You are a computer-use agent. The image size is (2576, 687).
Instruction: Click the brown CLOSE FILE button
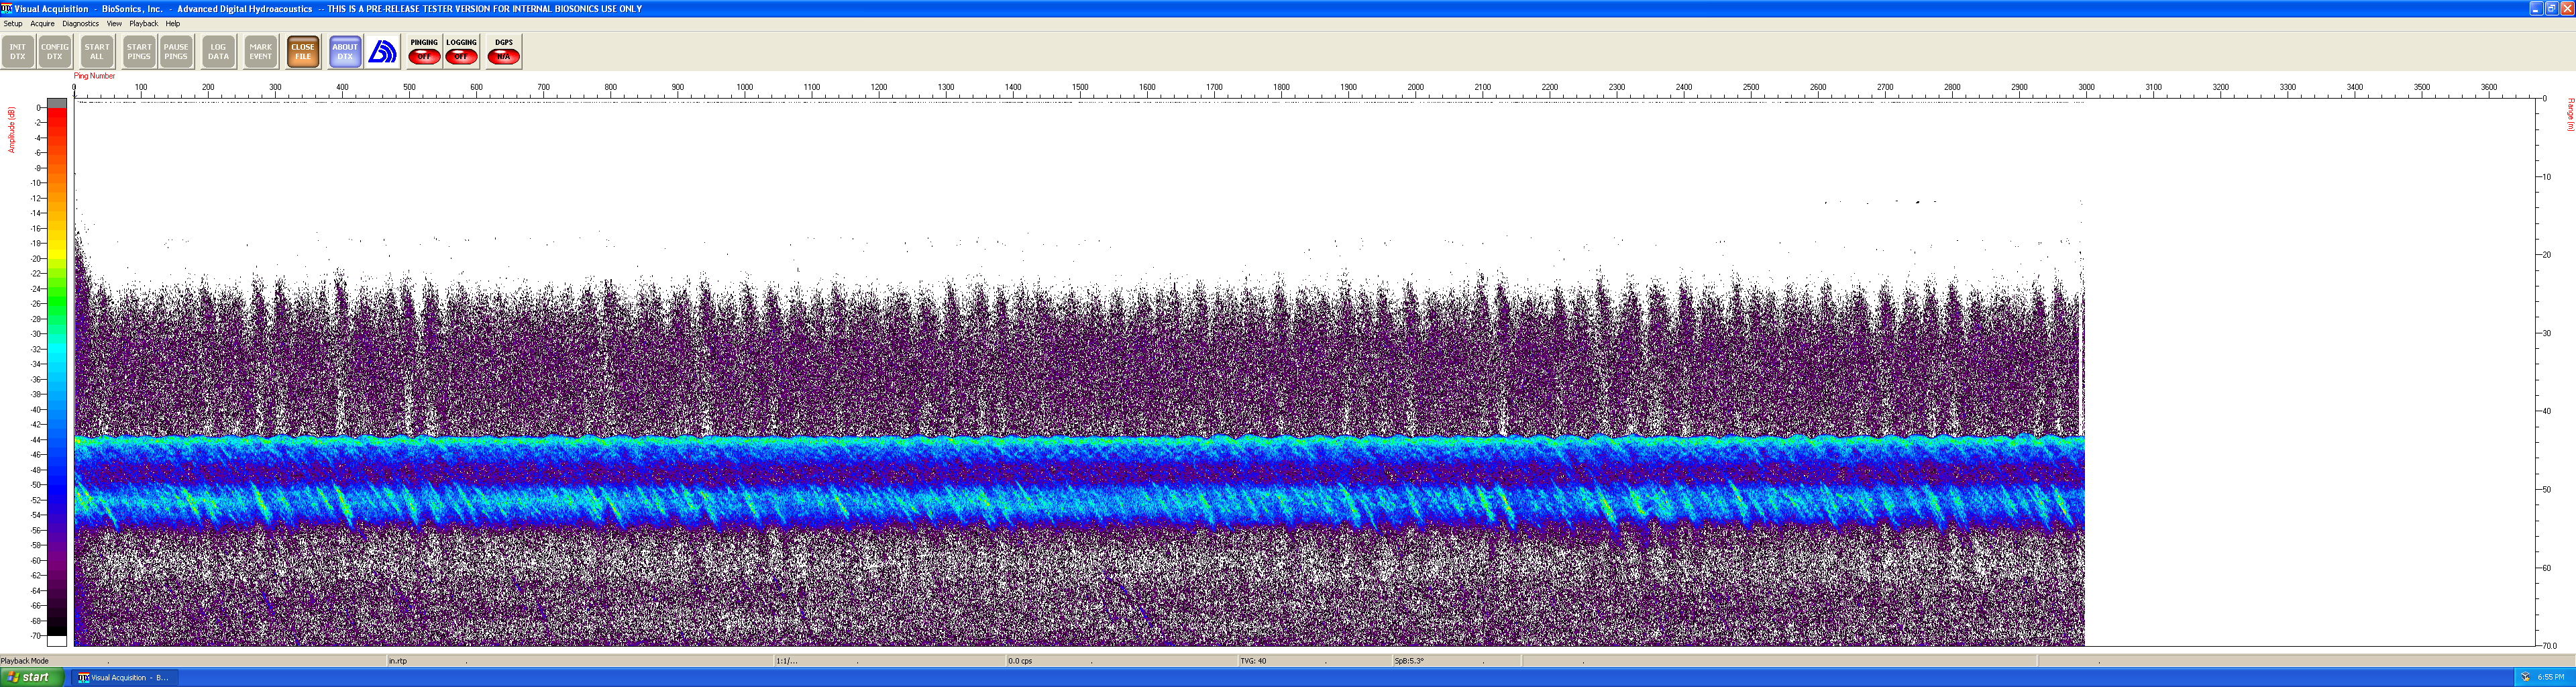[x=303, y=52]
